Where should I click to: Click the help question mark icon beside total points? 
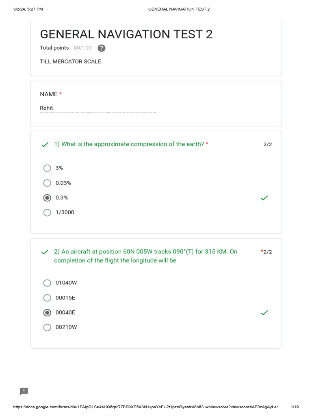102,48
